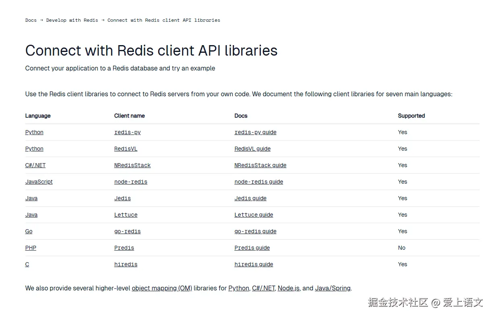Click the Yes value in hiredis row
This screenshot has height=317, width=492.
click(403, 264)
